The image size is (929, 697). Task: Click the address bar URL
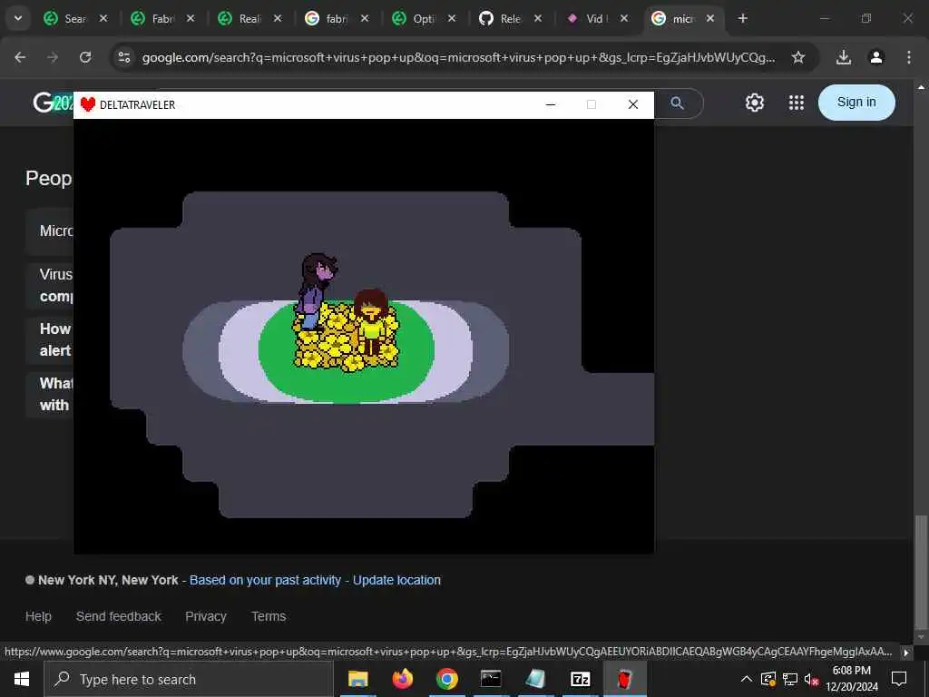tap(458, 57)
